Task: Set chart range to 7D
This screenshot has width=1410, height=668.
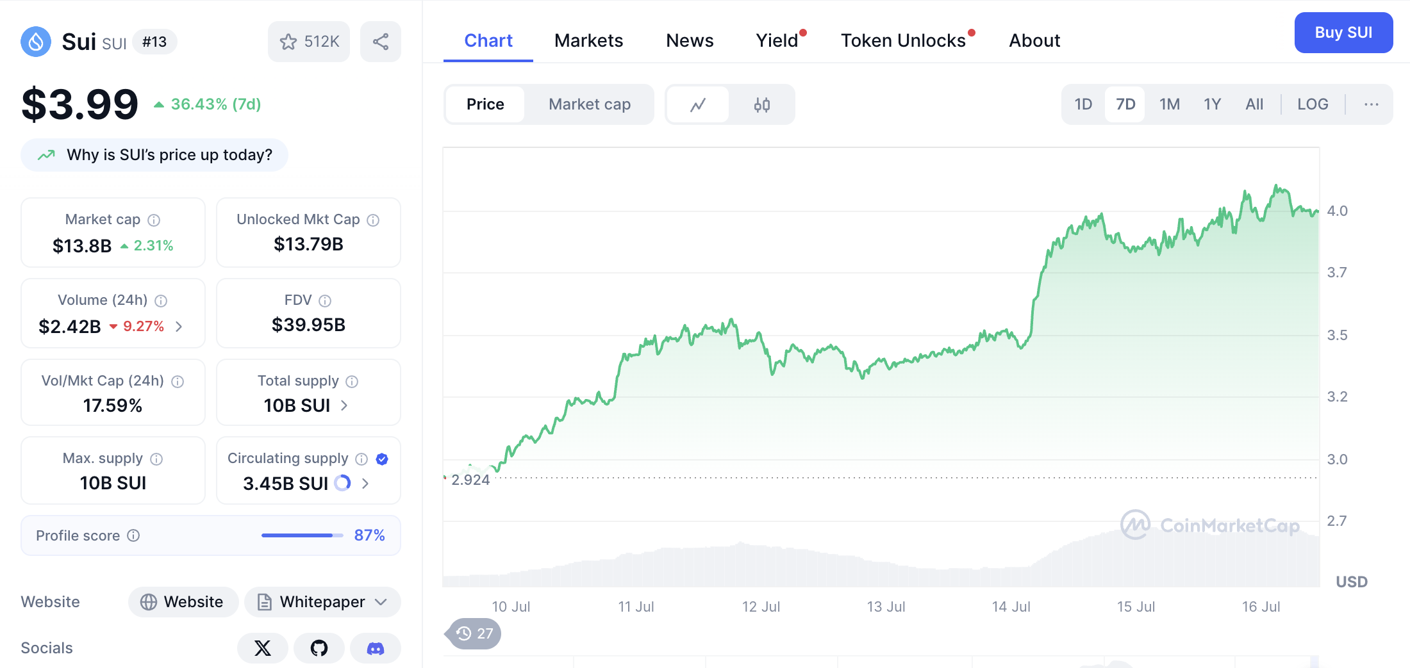Action: 1125,104
